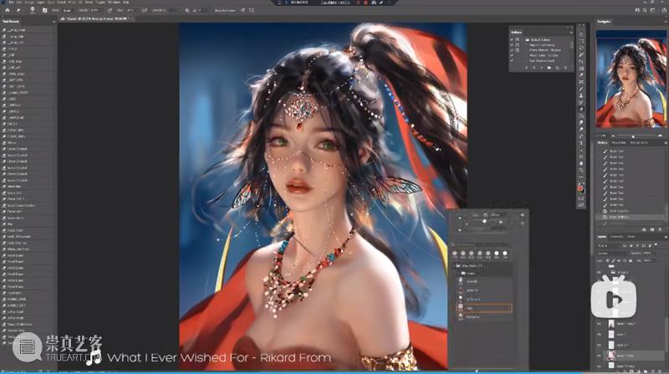Switch to the Channels tab
This screenshot has height=374, width=669.
pos(617,236)
